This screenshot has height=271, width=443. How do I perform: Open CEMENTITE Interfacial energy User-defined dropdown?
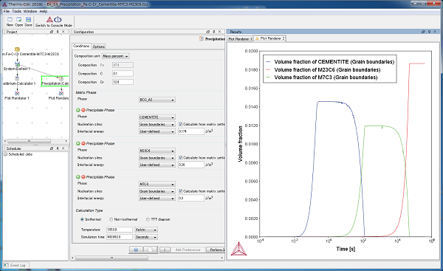(x=157, y=131)
